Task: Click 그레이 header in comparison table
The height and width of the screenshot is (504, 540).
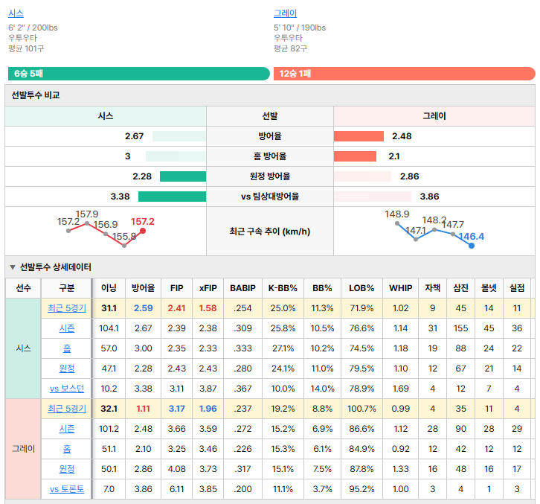Action: [434, 116]
